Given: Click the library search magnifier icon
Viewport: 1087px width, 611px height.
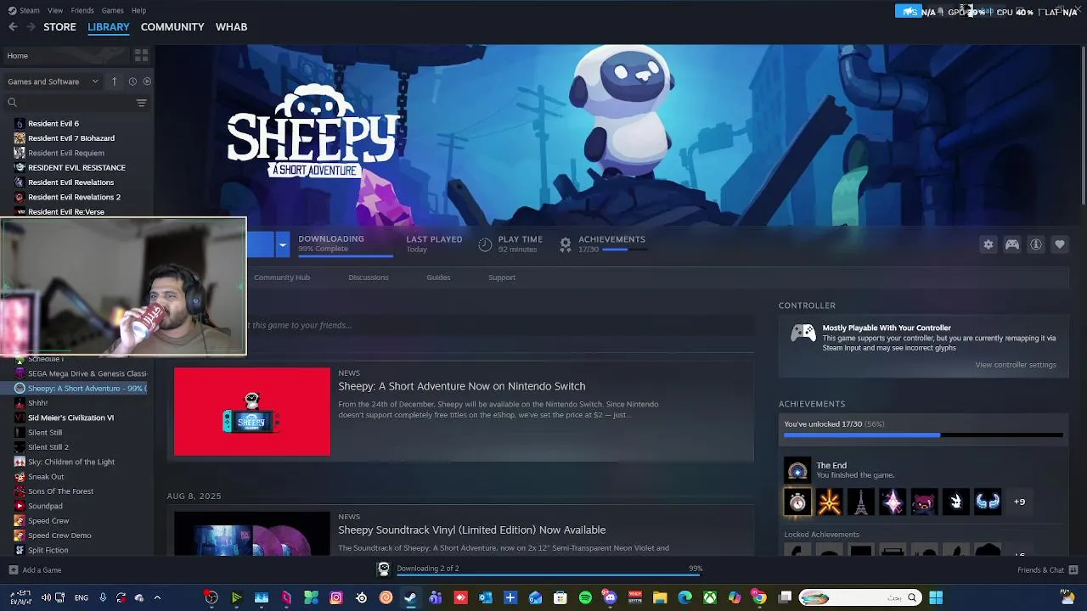Looking at the screenshot, I should pyautogui.click(x=12, y=103).
